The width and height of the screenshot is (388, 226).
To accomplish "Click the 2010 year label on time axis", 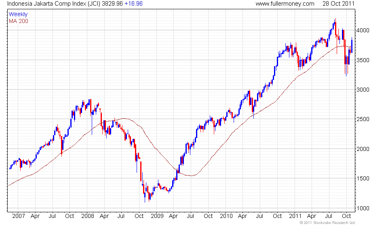I will point(226,216).
